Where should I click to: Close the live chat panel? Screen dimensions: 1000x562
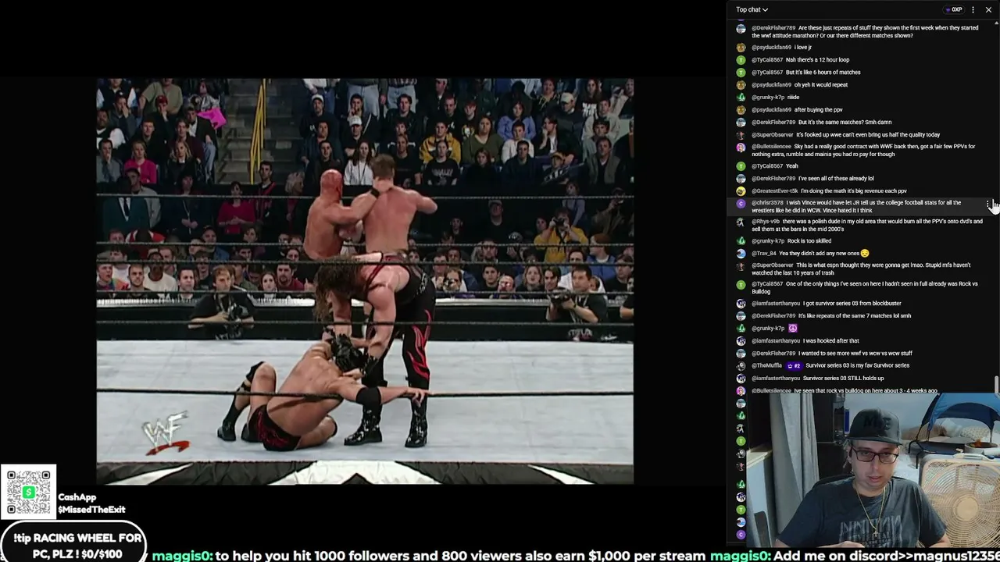[x=988, y=9]
